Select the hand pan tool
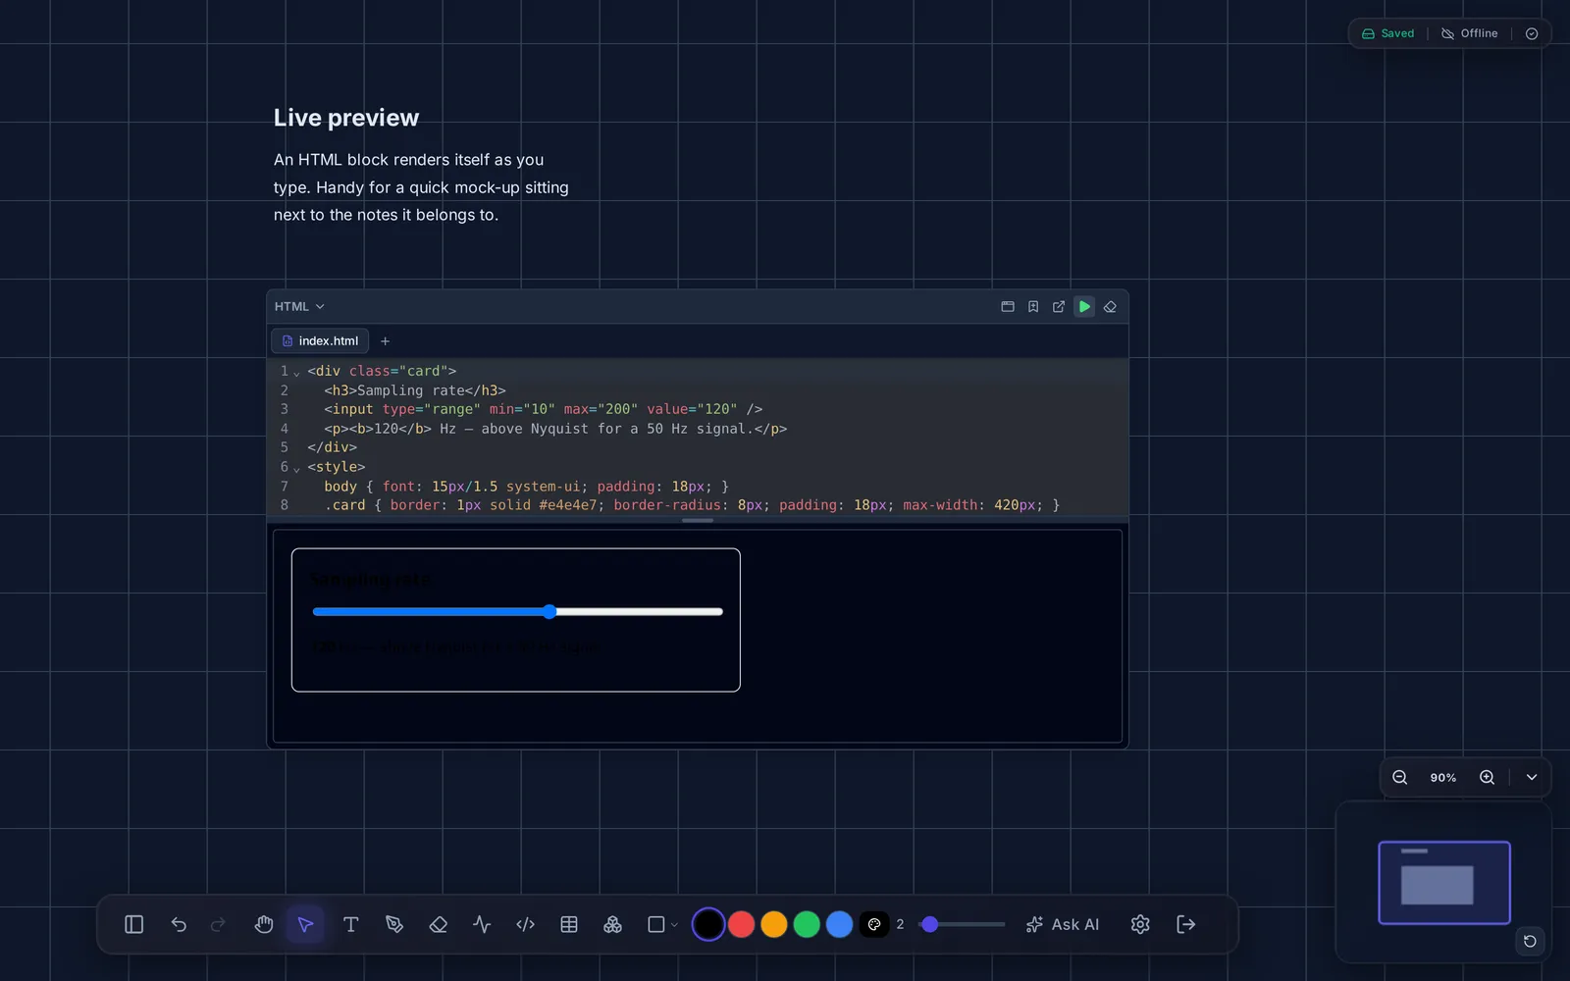Screen dimensions: 1570x981 (263, 924)
